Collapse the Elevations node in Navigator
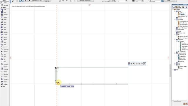 point(175,20)
